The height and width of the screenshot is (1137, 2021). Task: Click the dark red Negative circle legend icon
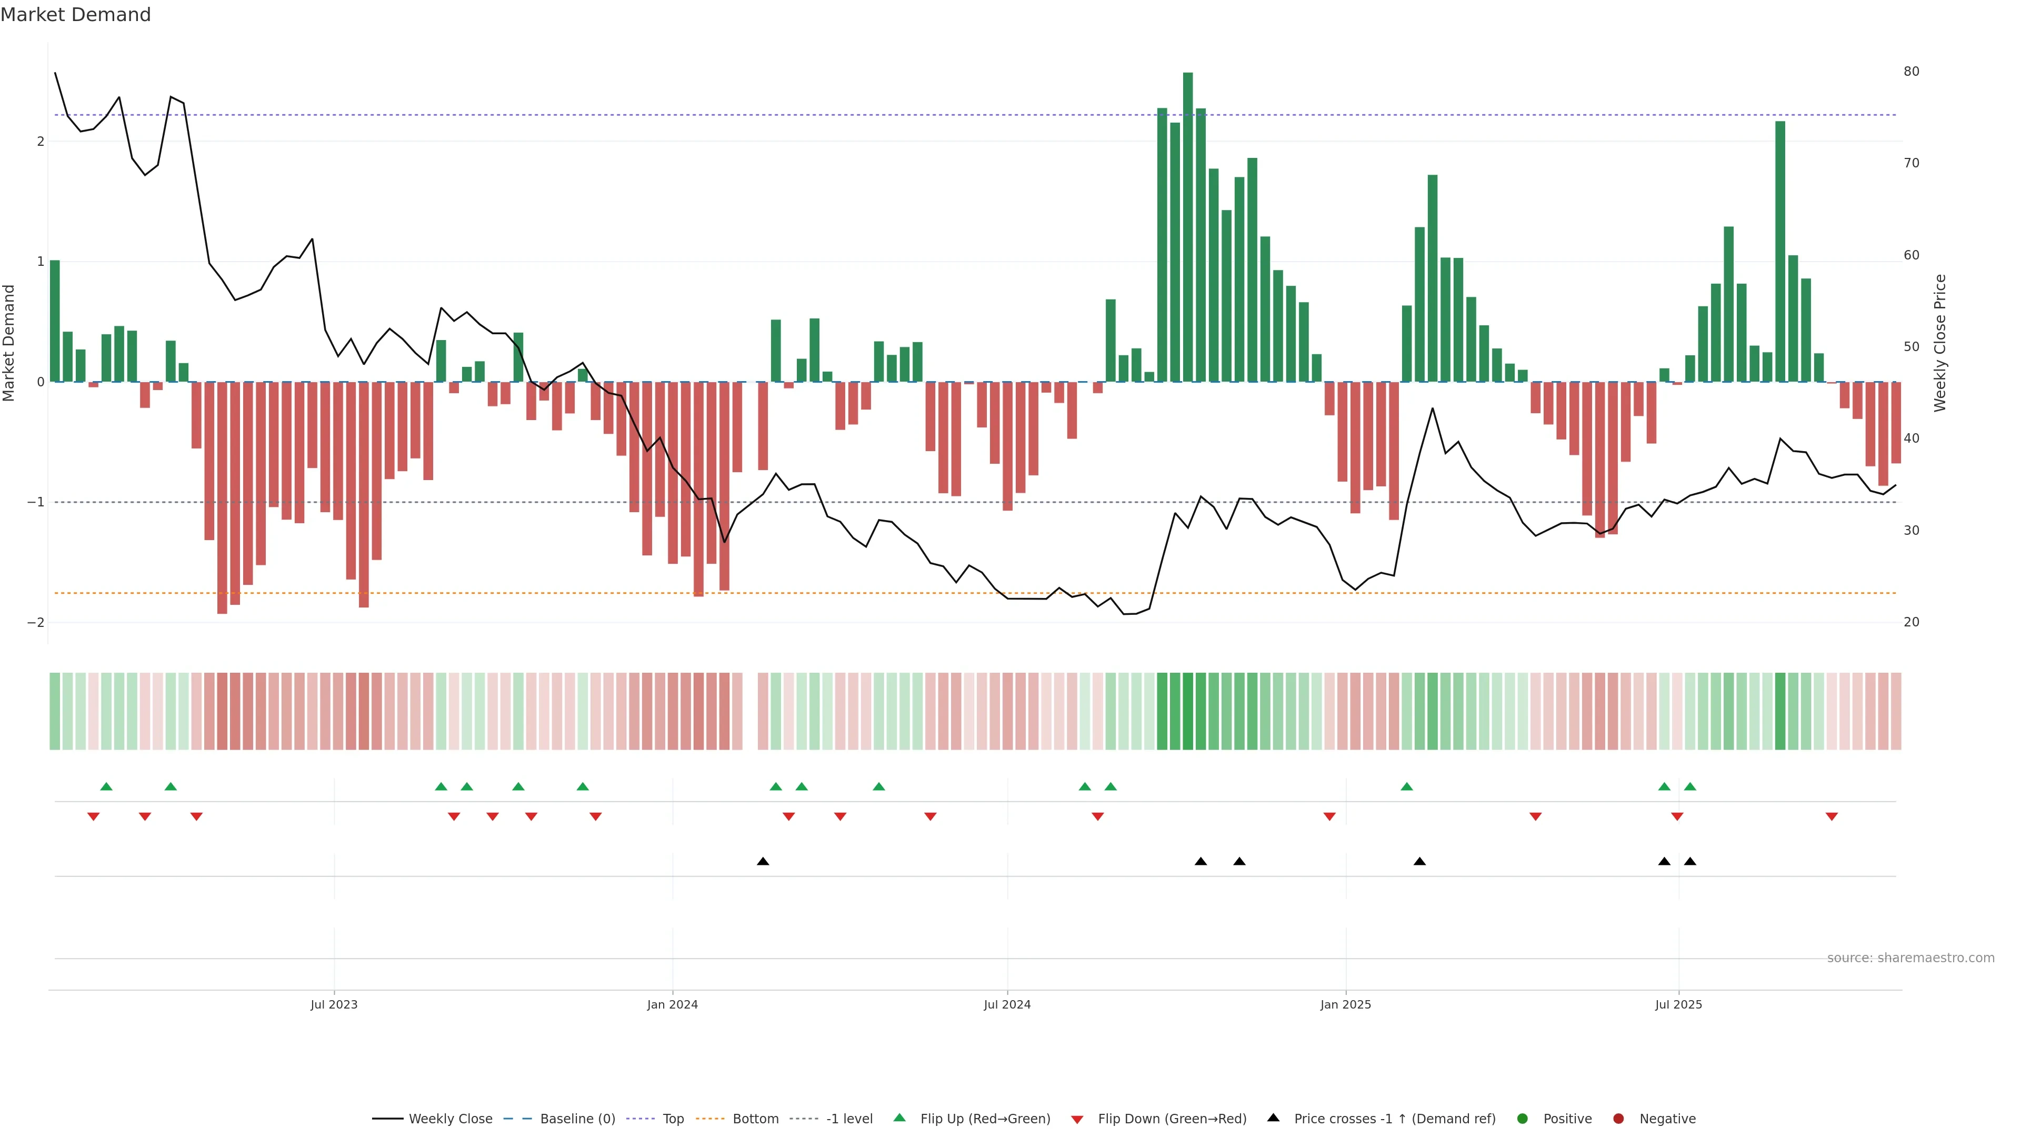pyautogui.click(x=1618, y=1119)
